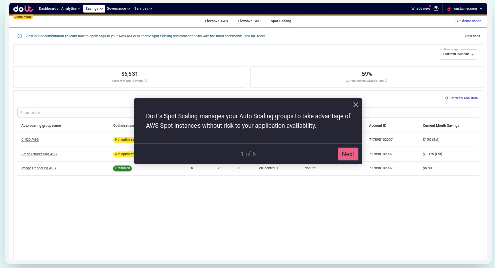Open the customer.com account dropdown
This screenshot has width=495, height=268.
click(x=465, y=9)
